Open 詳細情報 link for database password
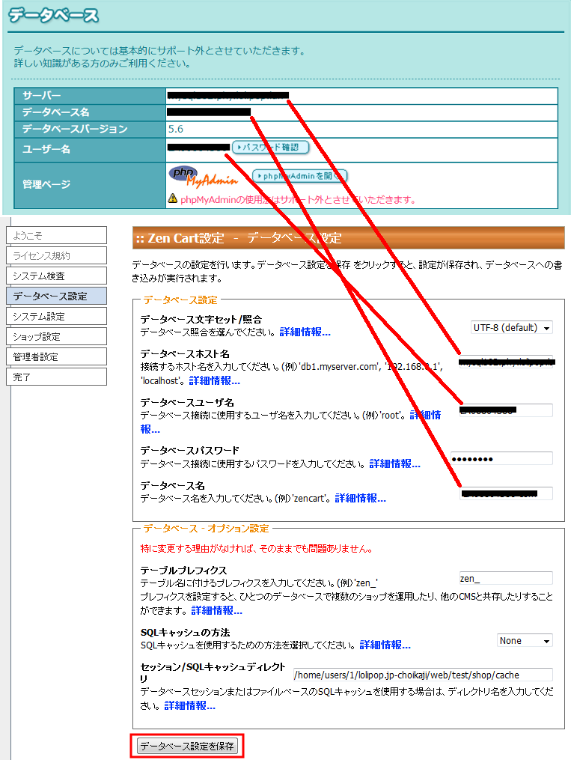 pos(394,463)
